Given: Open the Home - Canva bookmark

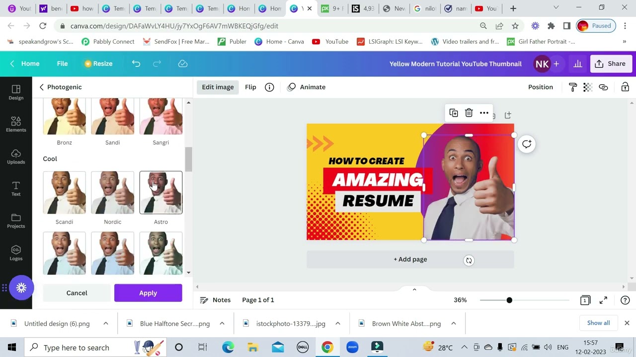Looking at the screenshot, I should 279,42.
